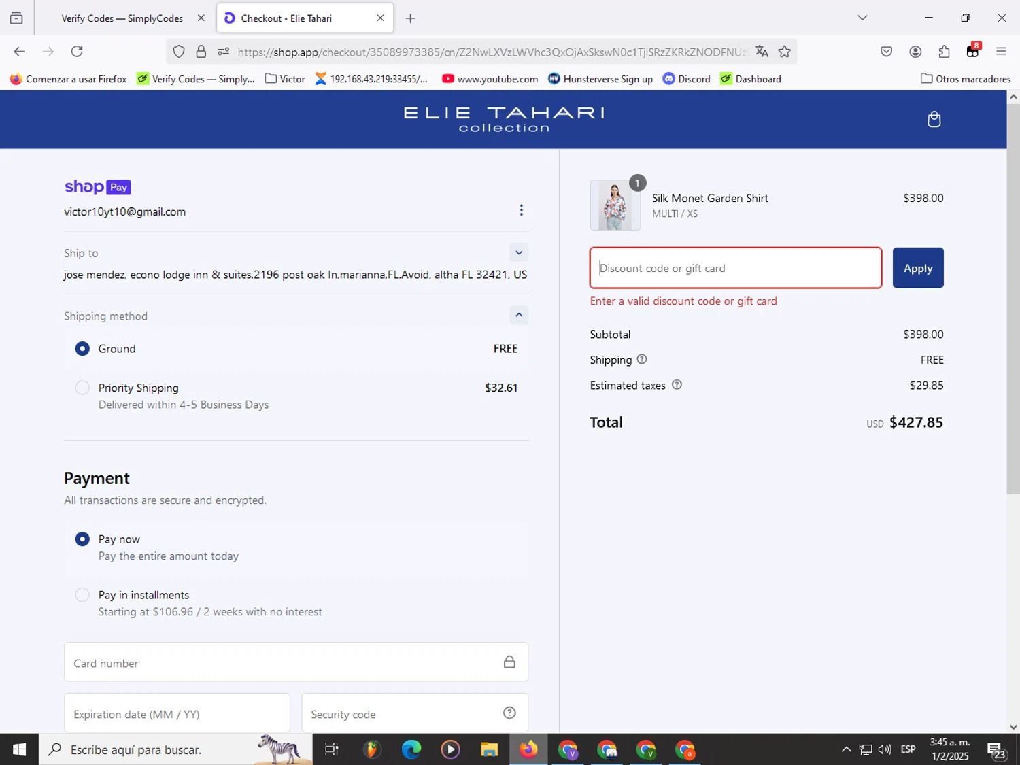1020x765 pixels.
Task: Open the shopping bag cart icon
Action: click(934, 120)
